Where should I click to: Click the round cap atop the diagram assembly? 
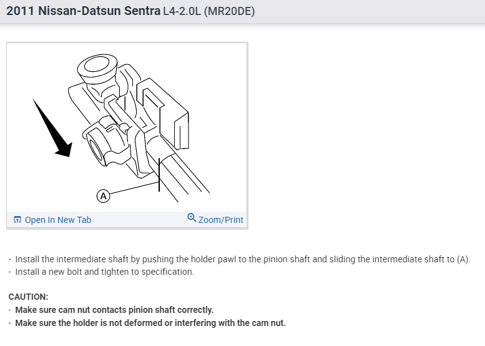tap(96, 66)
